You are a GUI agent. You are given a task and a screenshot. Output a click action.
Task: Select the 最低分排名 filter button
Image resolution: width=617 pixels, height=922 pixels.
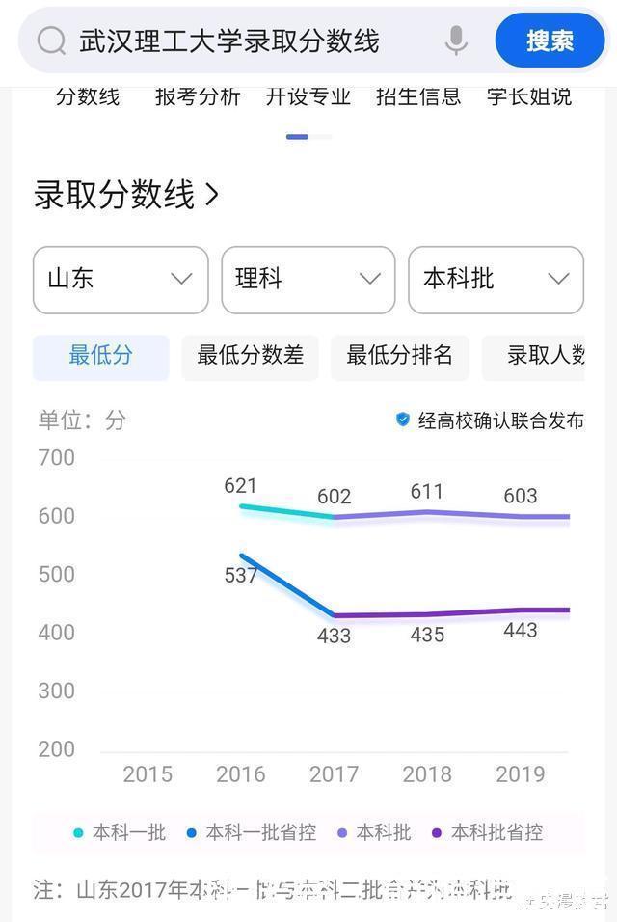pyautogui.click(x=399, y=357)
